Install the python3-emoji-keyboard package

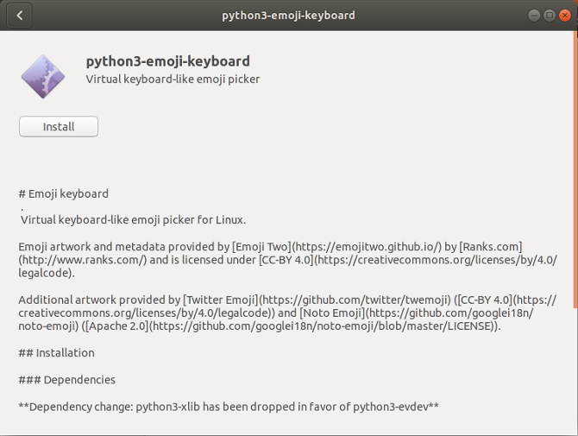[59, 127]
